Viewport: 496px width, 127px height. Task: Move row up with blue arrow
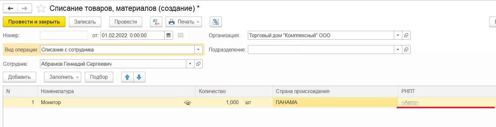(128, 77)
